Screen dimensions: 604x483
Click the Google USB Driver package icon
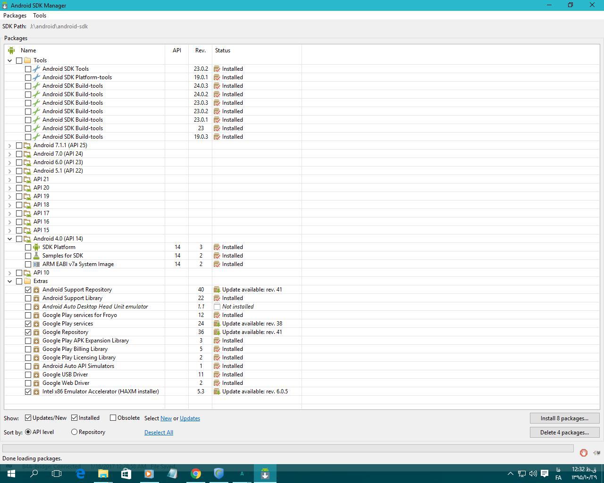[x=36, y=375]
